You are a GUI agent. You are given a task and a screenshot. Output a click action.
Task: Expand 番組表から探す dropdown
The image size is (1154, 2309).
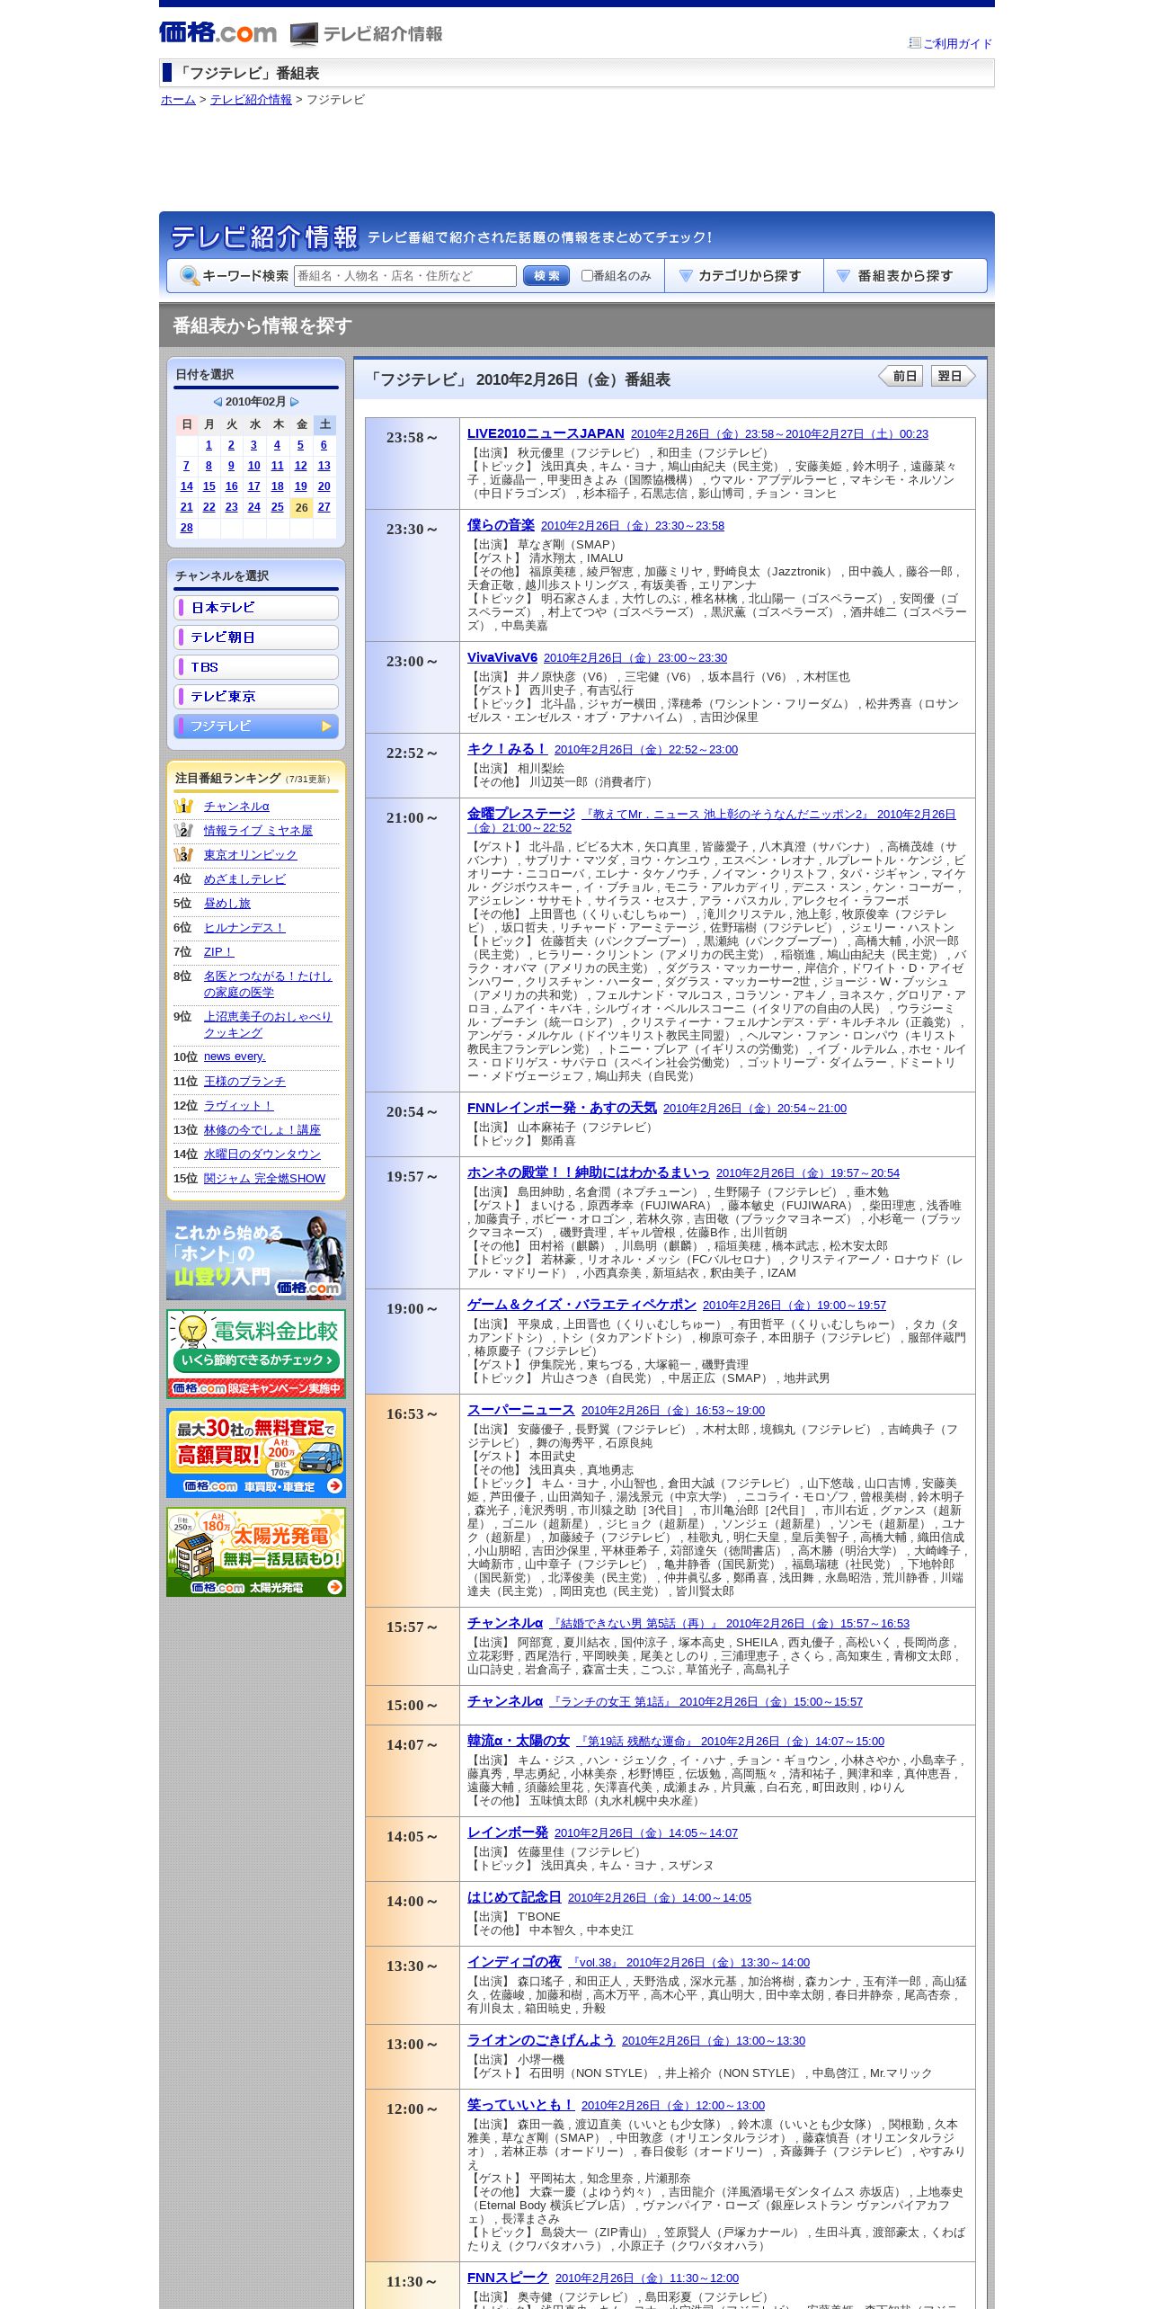(905, 276)
